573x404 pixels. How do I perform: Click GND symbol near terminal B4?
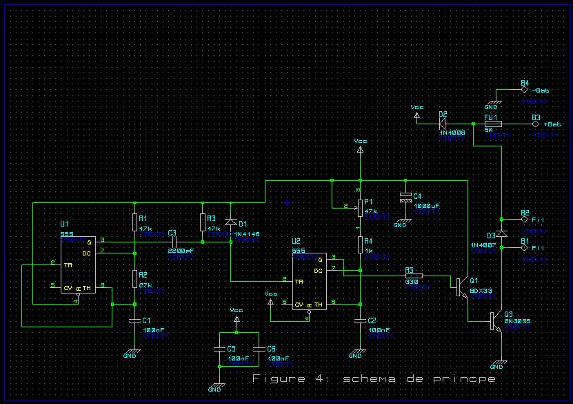[x=496, y=103]
